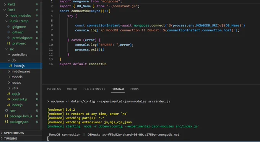Open the DEBUG CONSOLE tab
Image resolution: width=260 pixels, height=142 pixels.
[94, 89]
